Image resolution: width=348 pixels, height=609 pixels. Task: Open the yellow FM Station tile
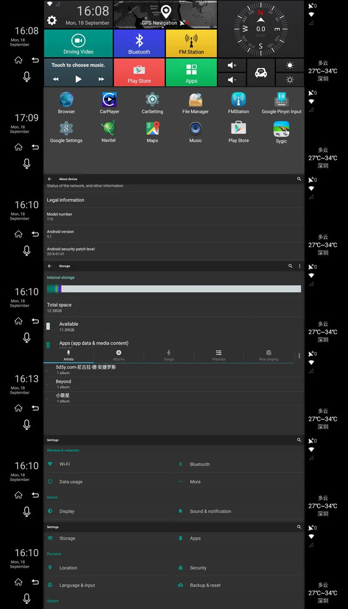click(x=191, y=43)
